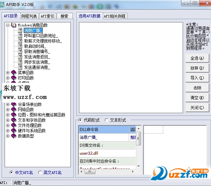Click the book icon for 网络函数
This screenshot has width=211, height=186.
[13, 109]
